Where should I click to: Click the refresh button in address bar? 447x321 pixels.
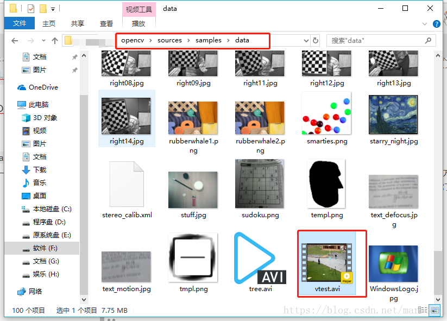click(316, 41)
